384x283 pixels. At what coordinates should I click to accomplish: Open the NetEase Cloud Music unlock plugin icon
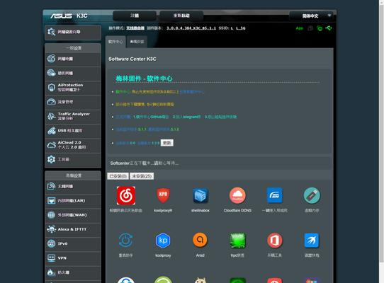click(x=126, y=195)
